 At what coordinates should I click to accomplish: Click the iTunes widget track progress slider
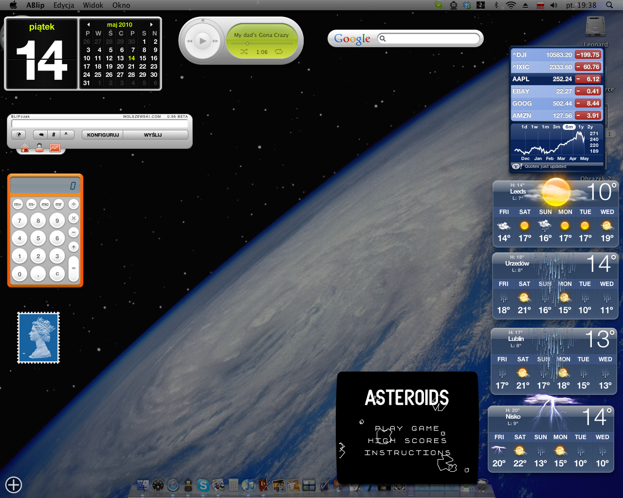pos(262,43)
